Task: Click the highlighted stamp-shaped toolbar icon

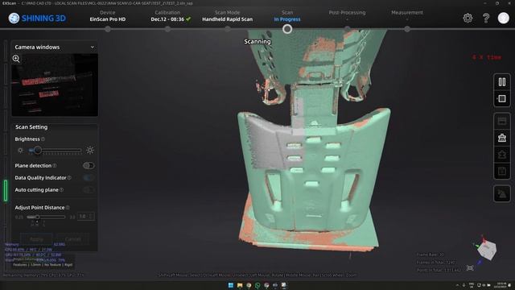Action: (502, 138)
